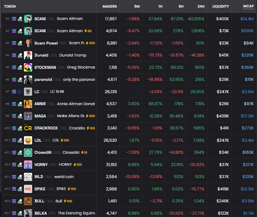Open the 'only the paranoid' pair name
This screenshot has width=257, height=217.
click(x=79, y=80)
